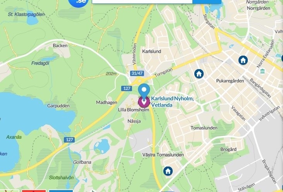Select the purple map marker under the pin
283x192 pixels.
coord(144,102)
